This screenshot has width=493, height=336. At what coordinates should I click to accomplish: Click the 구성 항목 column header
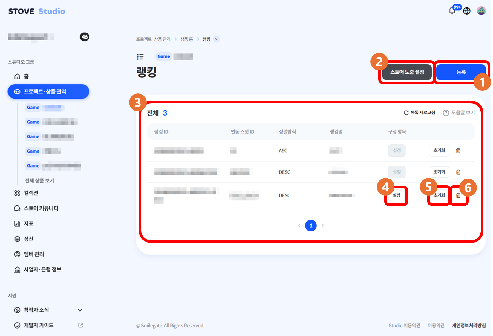tap(397, 132)
